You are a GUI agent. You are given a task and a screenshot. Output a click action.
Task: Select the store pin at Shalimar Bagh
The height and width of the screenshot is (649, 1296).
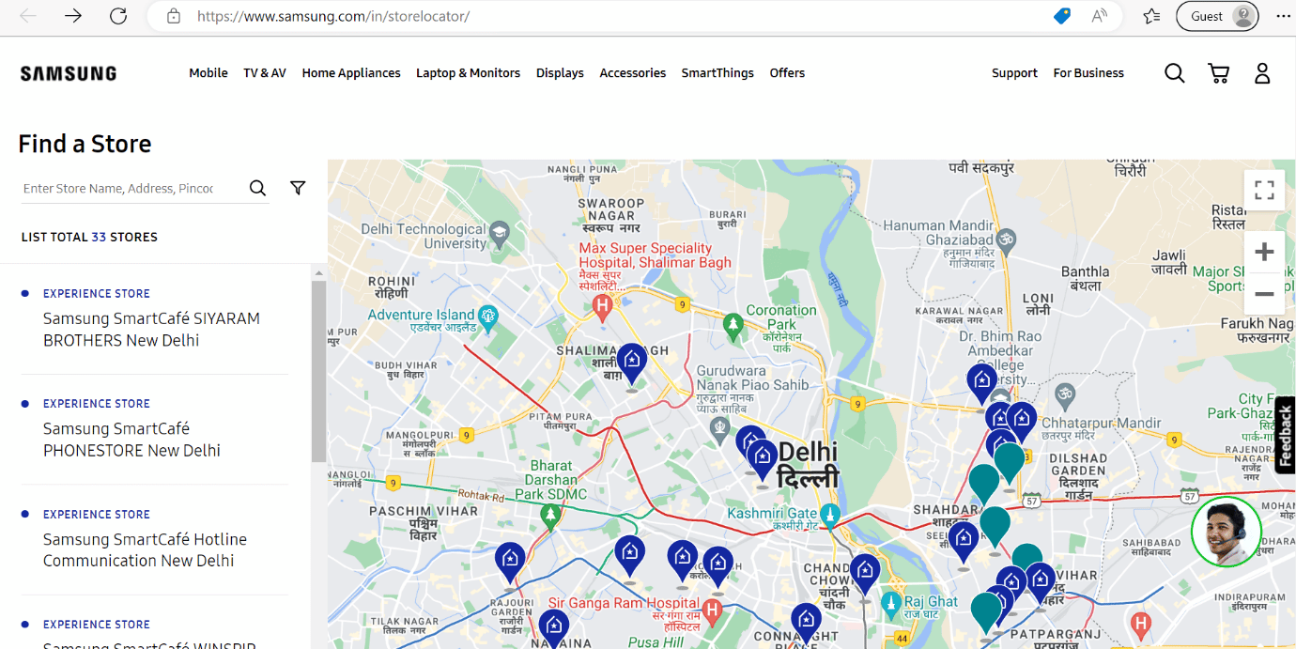632,362
